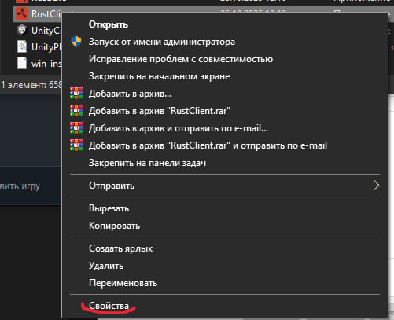Choose 'Закрепить на панели задач'
The height and width of the screenshot is (320, 394).
(x=147, y=163)
